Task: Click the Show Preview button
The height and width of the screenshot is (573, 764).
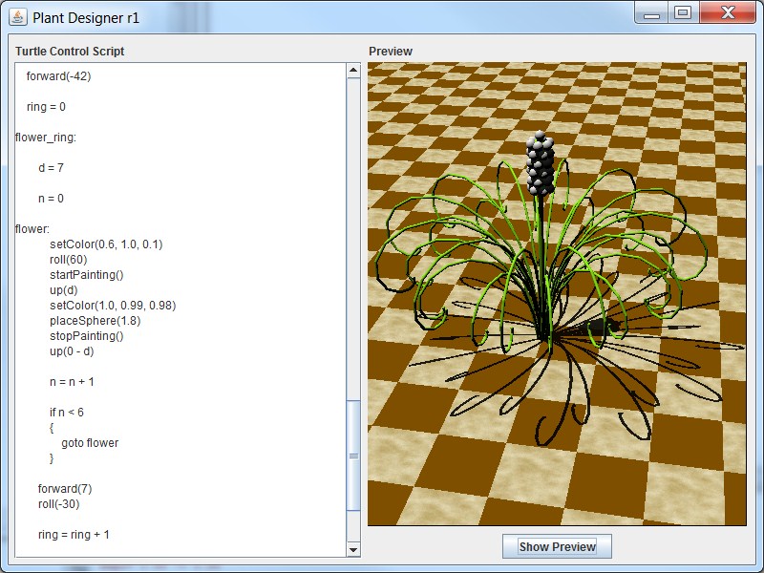Action: point(557,546)
